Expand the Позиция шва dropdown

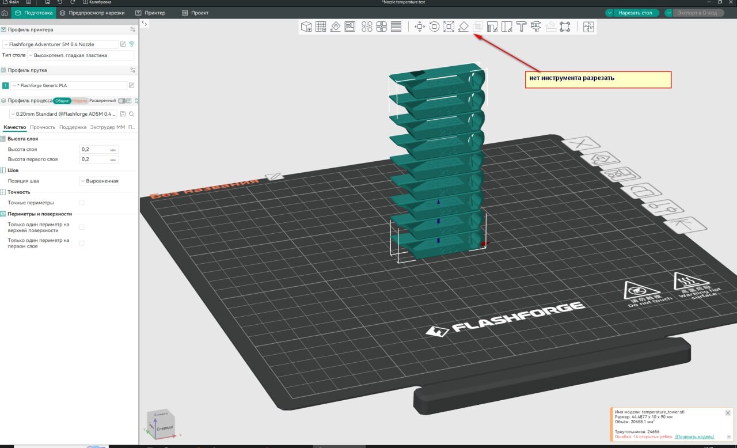pos(99,181)
